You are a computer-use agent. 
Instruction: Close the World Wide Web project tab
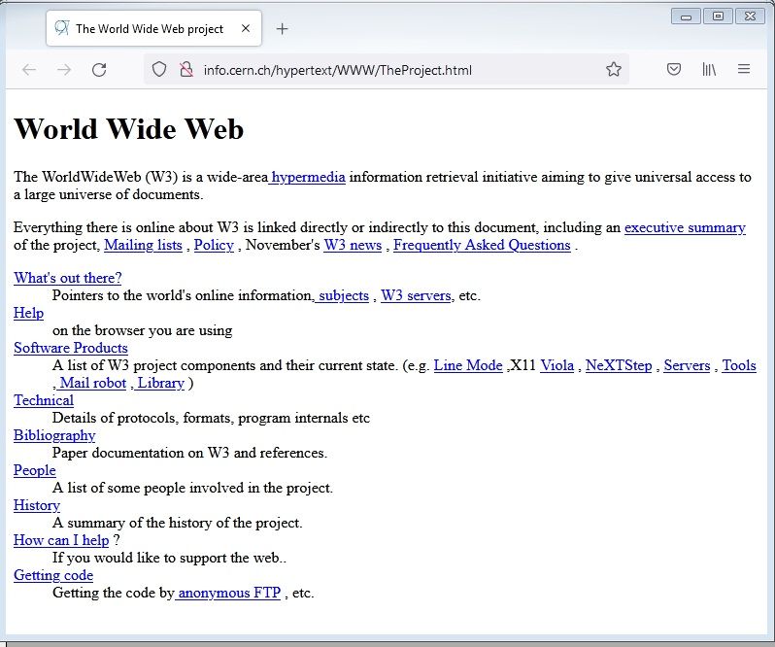(x=246, y=29)
